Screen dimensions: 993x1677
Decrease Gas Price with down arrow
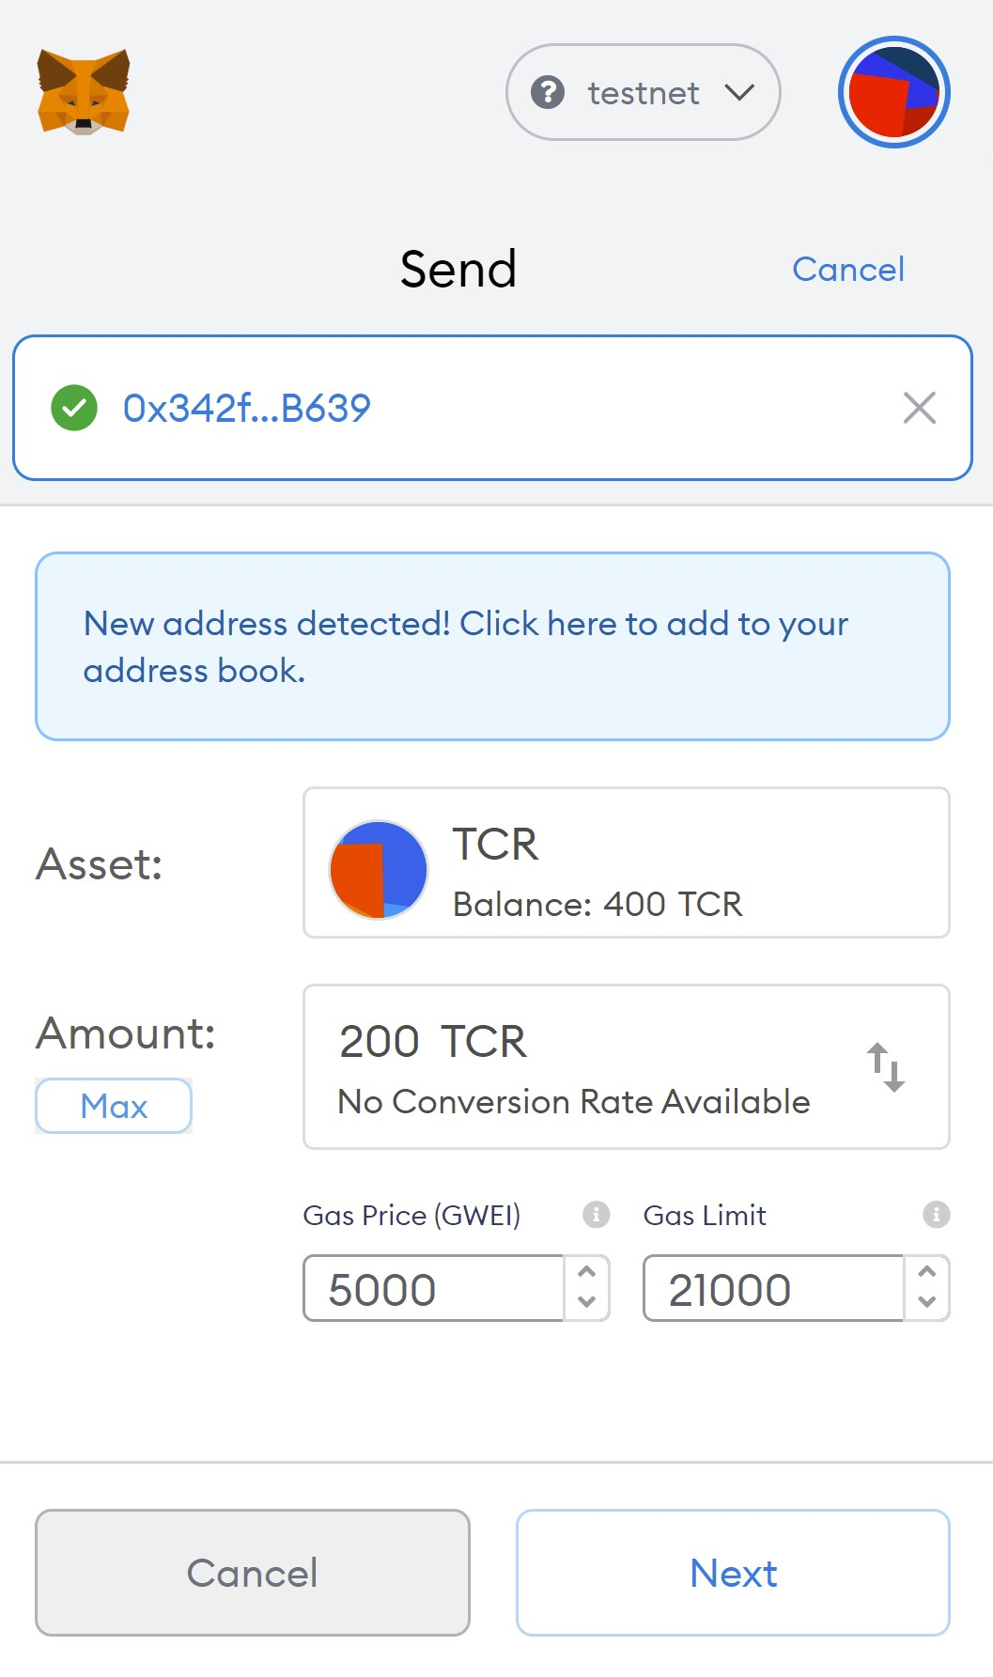tap(587, 1303)
